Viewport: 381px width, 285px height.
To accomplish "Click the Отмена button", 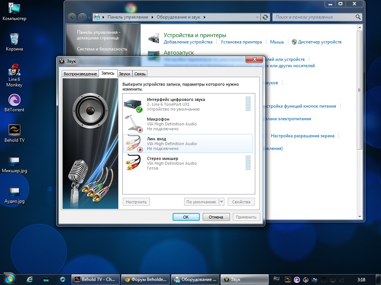I will pyautogui.click(x=216, y=217).
